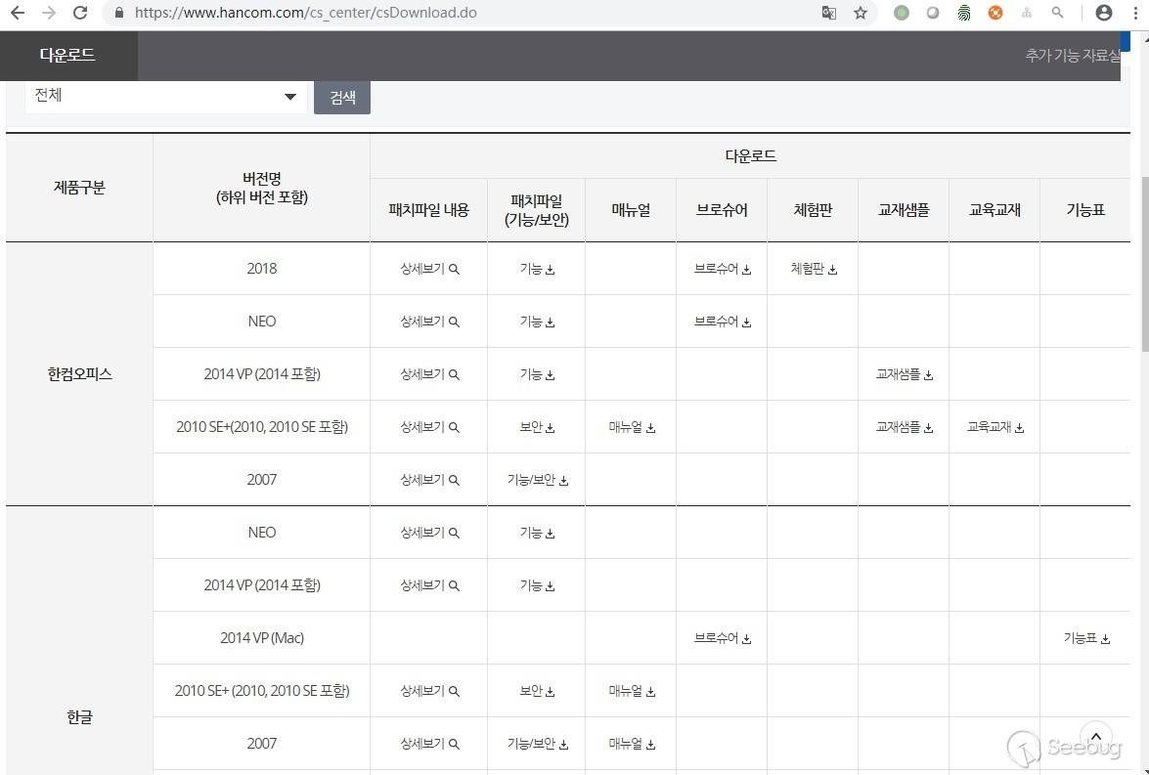Open the browser profile avatar icon
Image resolution: width=1149 pixels, height=775 pixels.
click(1104, 13)
